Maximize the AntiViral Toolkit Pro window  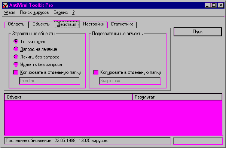point(214,5)
